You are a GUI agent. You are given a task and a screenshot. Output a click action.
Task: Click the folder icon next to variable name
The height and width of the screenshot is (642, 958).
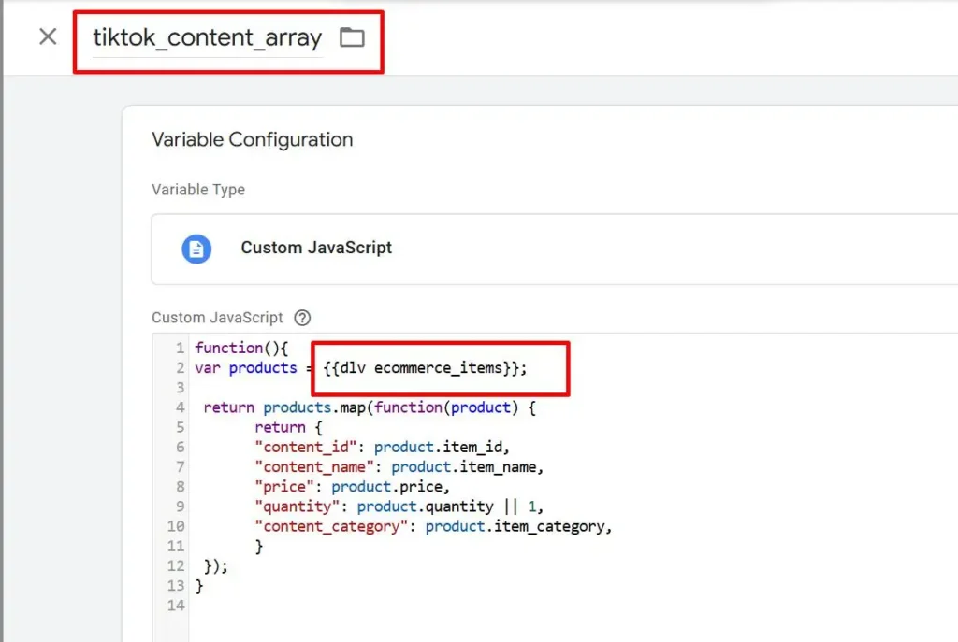[352, 37]
